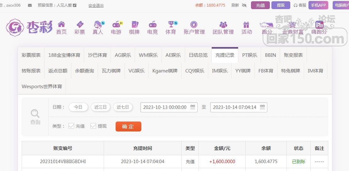Toggle balance visibility eye icon
Image resolution: width=349 pixels, height=171 pixels.
244,5
